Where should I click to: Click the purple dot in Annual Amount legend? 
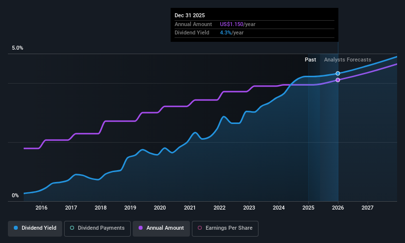click(x=141, y=228)
